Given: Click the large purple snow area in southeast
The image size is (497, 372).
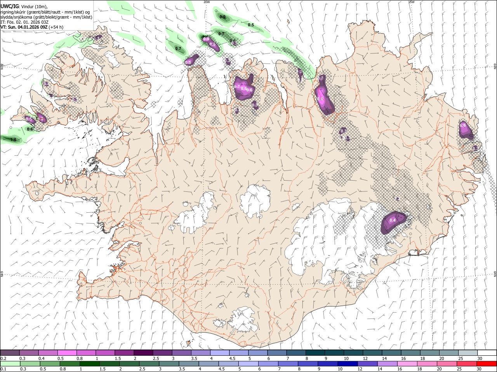Looking at the screenshot, I should click(393, 222).
